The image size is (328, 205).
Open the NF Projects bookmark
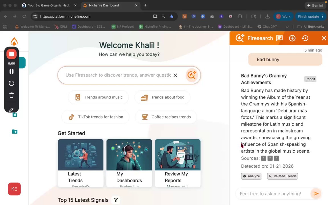[123, 26]
